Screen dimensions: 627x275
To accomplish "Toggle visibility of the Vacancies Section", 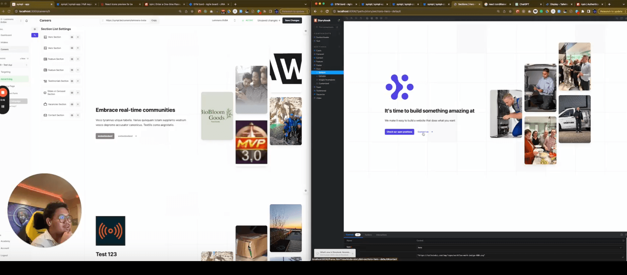I will point(72,104).
